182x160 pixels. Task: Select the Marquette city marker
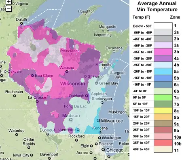pyautogui.click(x=108, y=30)
